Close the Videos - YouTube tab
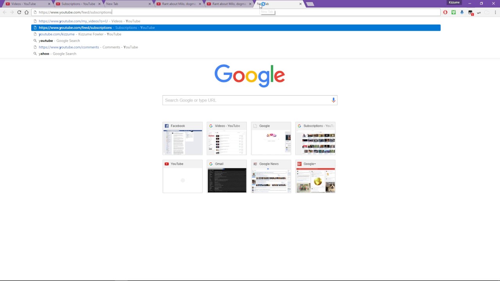500x281 pixels. 49,4
